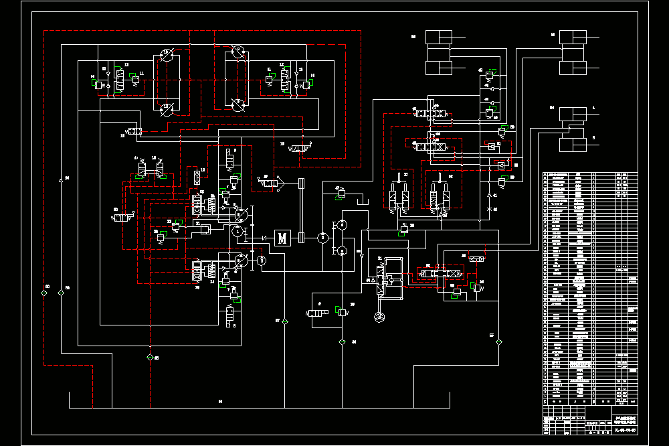Screen dimensions: 669x446
Task: Select the upper cylinder of the top-right cylinder pair
Action: coord(573,38)
